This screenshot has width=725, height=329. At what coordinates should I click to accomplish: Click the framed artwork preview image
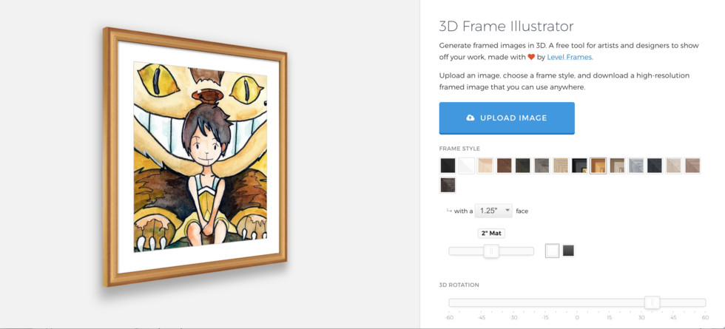pos(195,156)
